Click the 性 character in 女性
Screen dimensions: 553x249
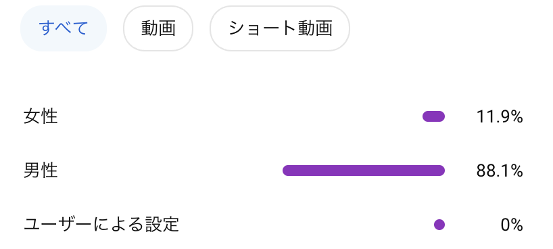49,116
